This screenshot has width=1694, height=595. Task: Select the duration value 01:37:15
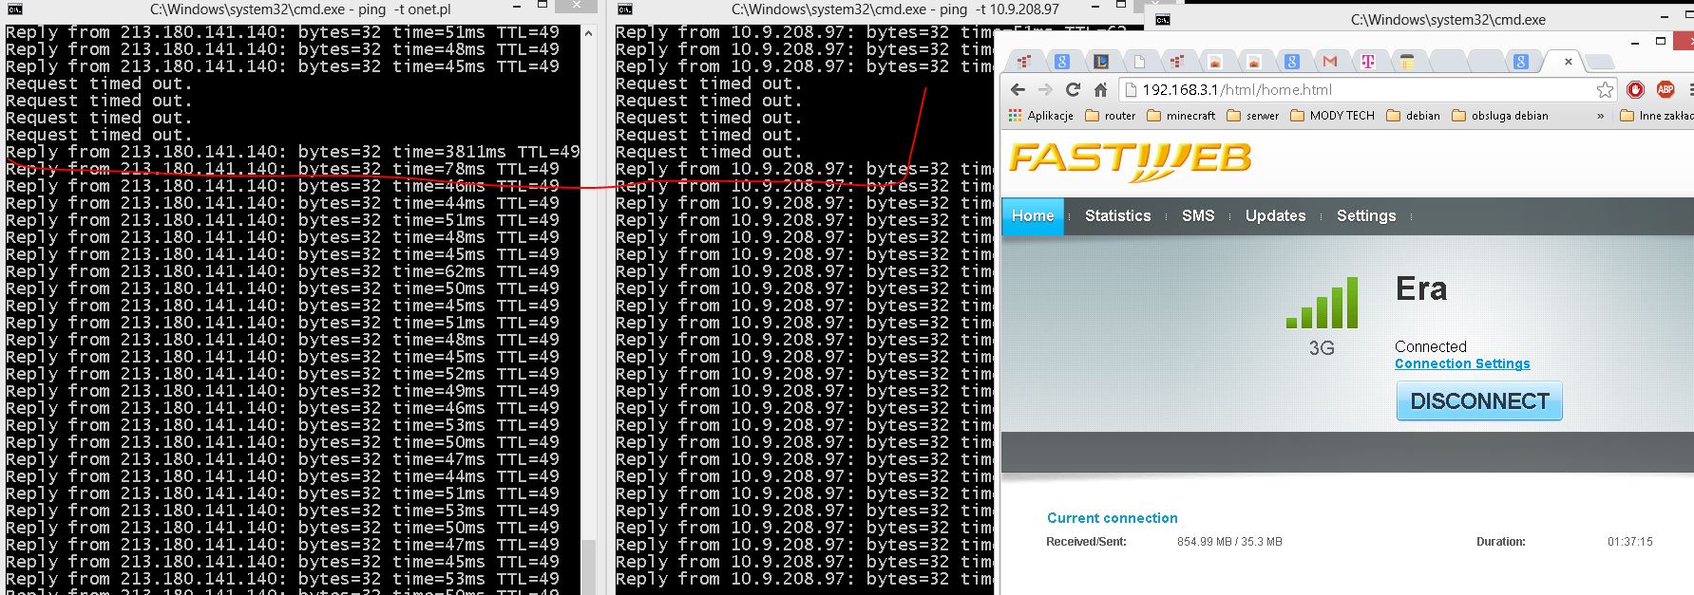pos(1629,542)
